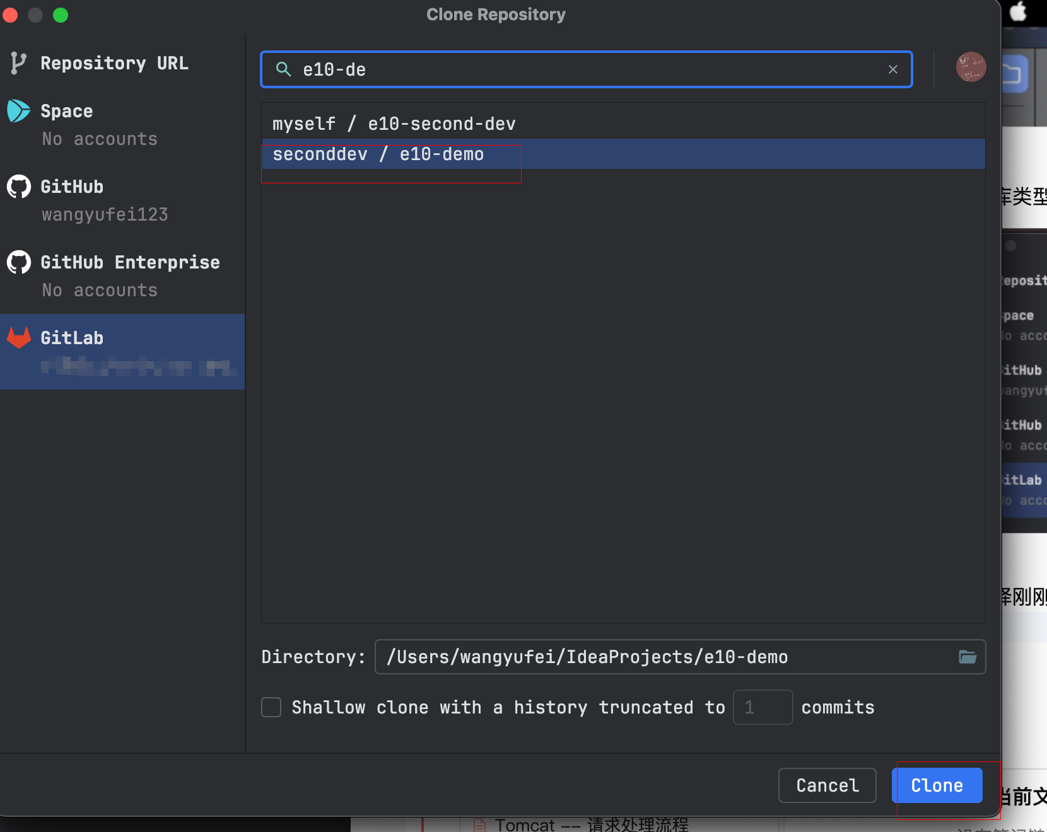Enable the shallow clone checkbox
The width and height of the screenshot is (1047, 832).
tap(271, 707)
